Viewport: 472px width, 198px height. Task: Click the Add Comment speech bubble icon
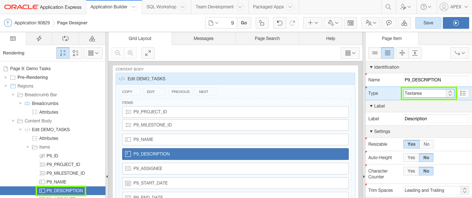point(389,23)
